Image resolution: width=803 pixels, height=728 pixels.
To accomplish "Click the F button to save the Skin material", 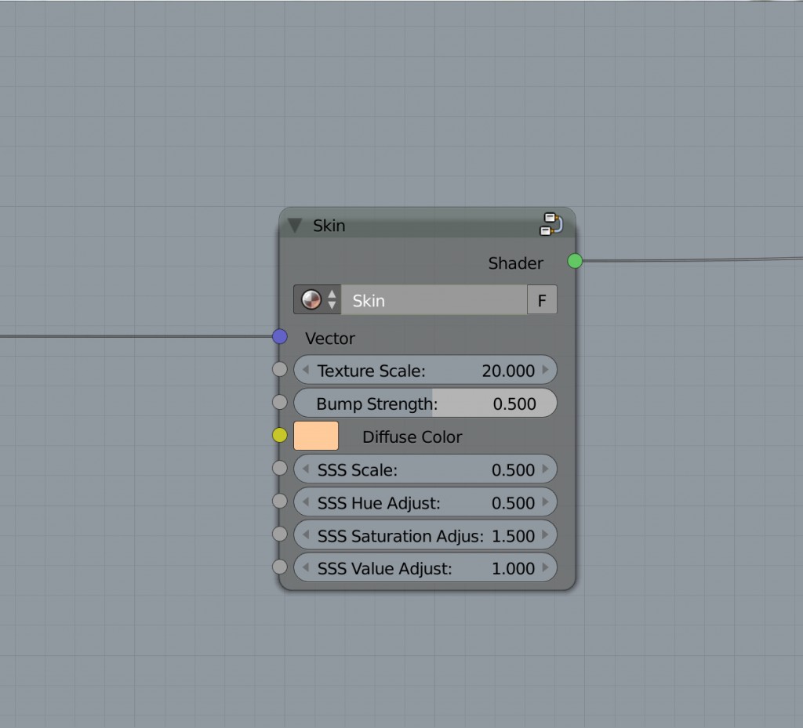I will [543, 299].
